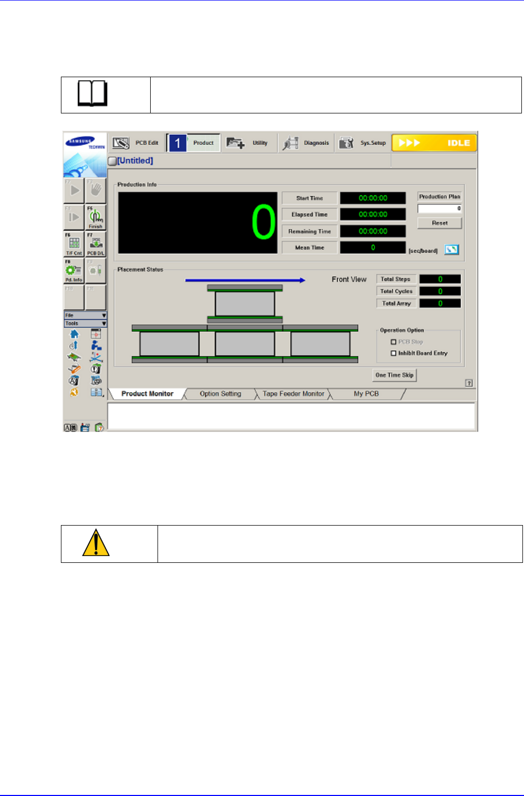This screenshot has width=524, height=796.
Task: Click the Mean Time label
Action: pyautogui.click(x=310, y=247)
